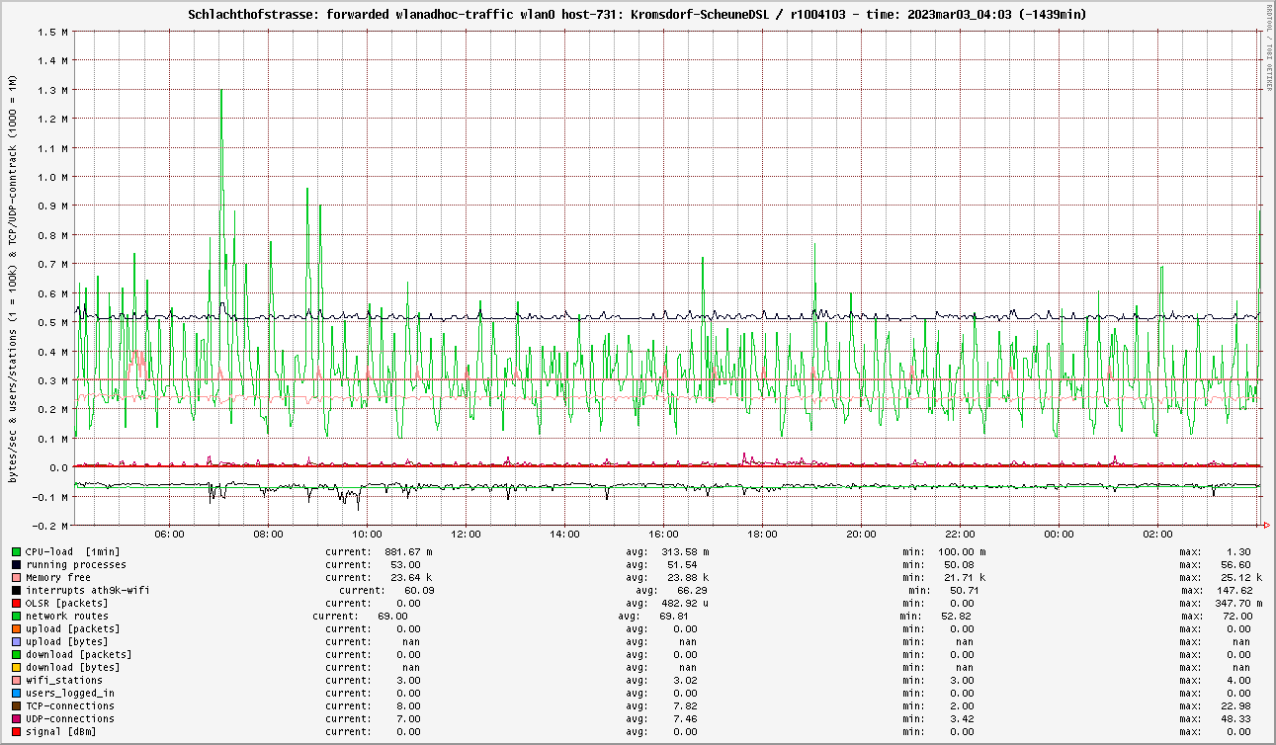Click the 22:00 time axis label

click(960, 534)
